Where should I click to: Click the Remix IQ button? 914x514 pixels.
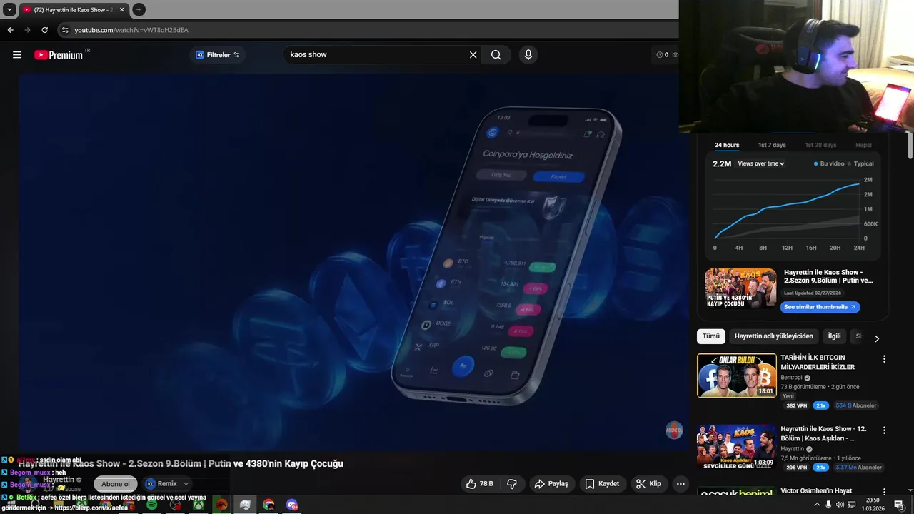(x=161, y=484)
